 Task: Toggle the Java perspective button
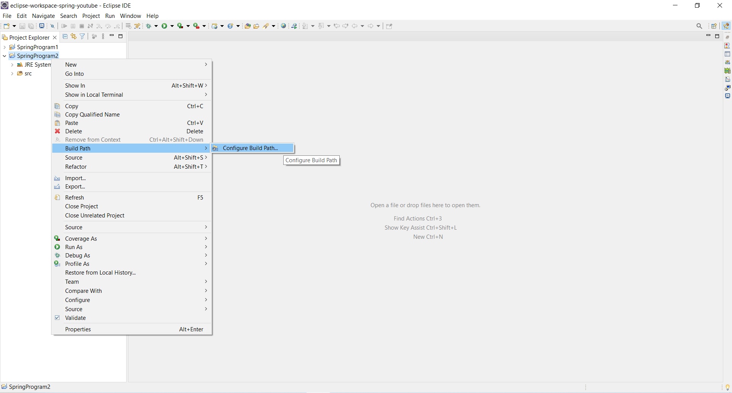727,26
